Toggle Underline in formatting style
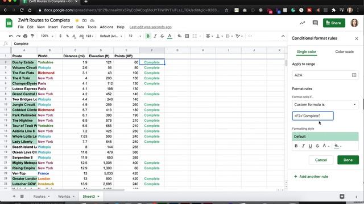This screenshot has height=204, width=364. [310, 146]
